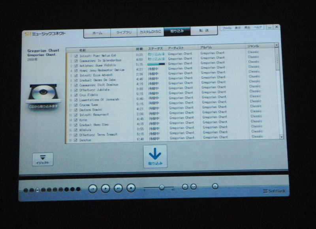Go to the ホーム tab
316x229 pixels.
click(x=97, y=33)
